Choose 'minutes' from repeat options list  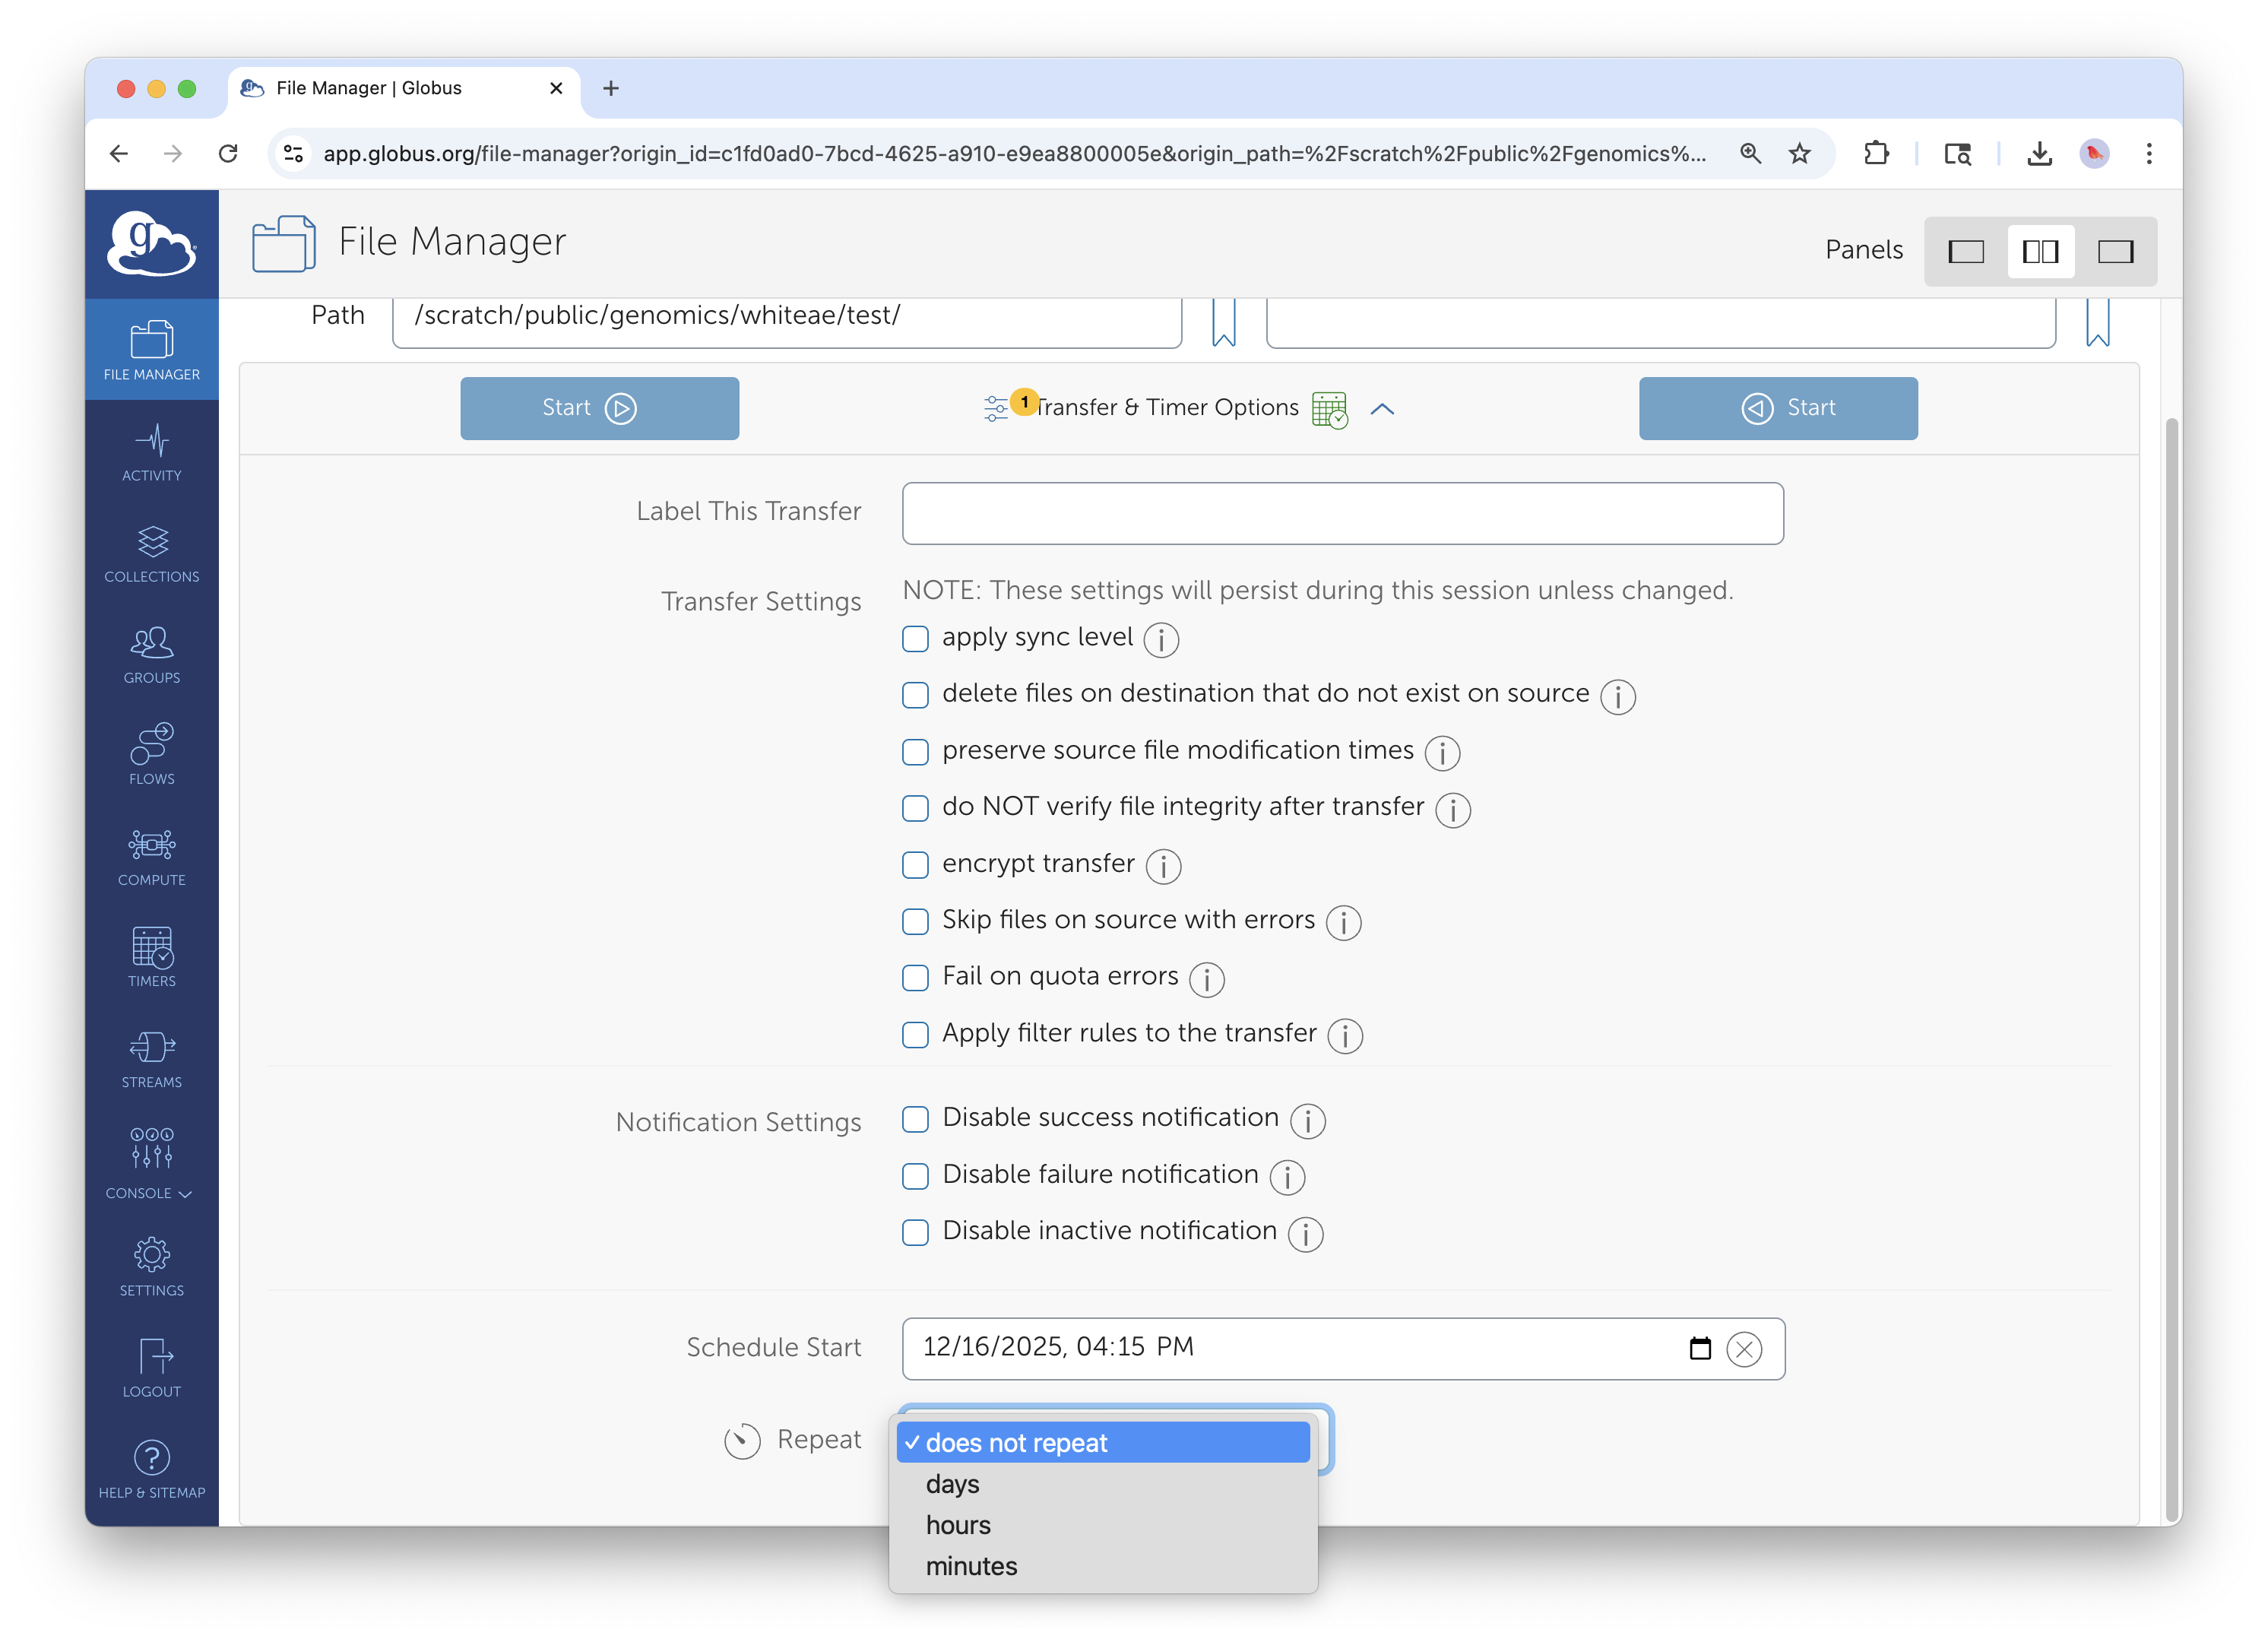[971, 1566]
